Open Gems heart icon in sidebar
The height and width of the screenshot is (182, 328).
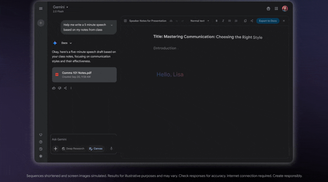(41, 135)
